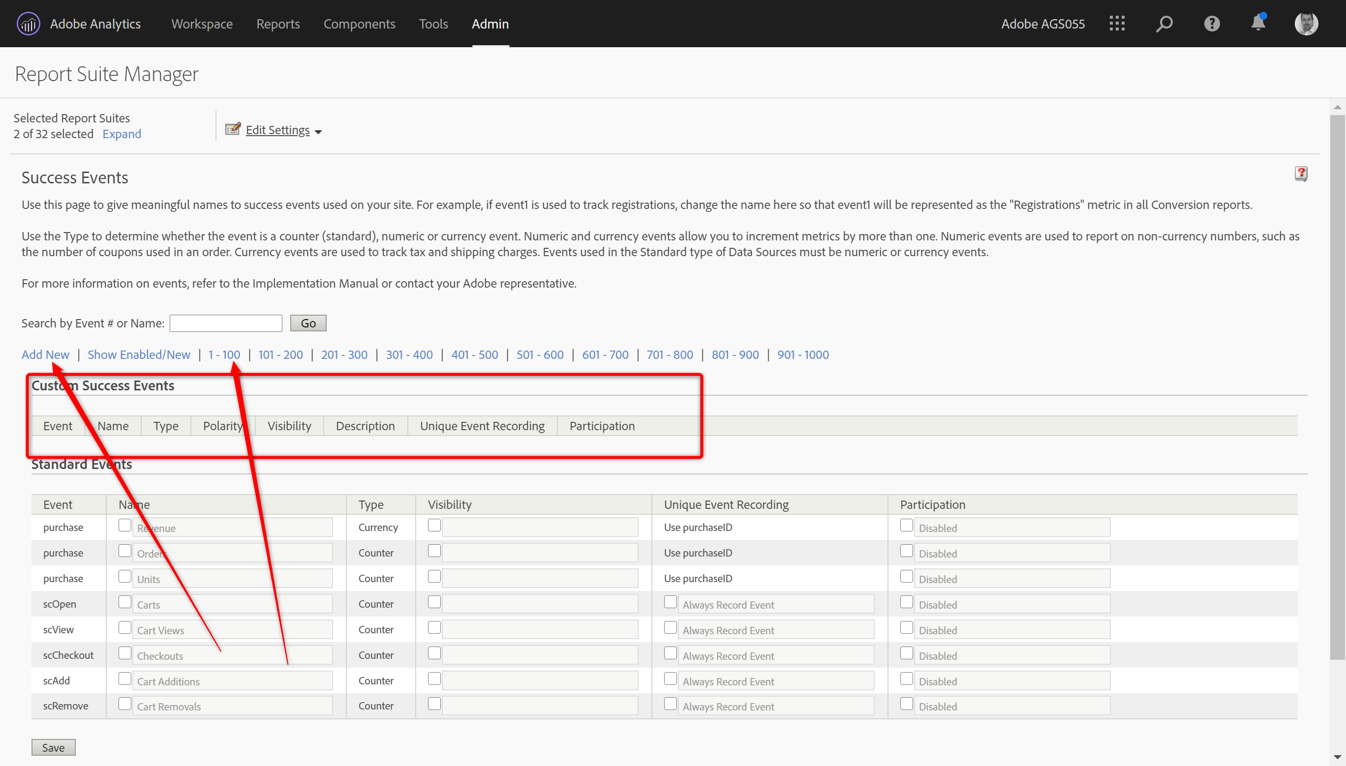Image resolution: width=1346 pixels, height=766 pixels.
Task: Click the Add New link
Action: point(45,354)
